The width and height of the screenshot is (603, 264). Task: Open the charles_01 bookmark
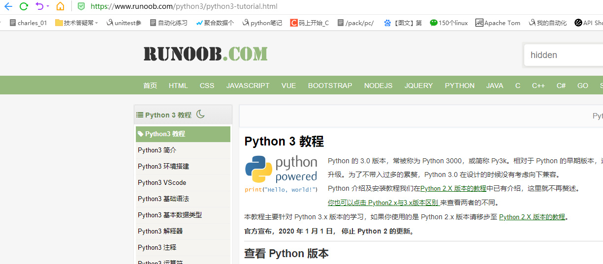click(29, 23)
